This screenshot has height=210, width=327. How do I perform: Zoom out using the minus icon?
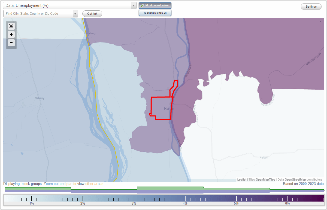(x=11, y=43)
